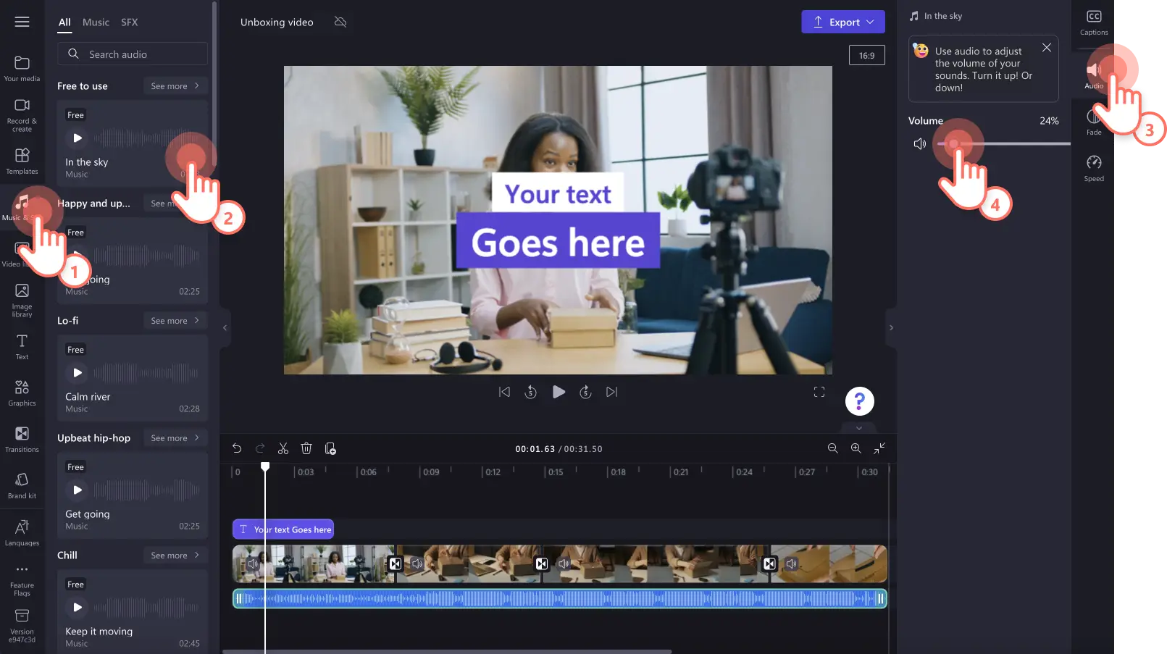Open the Transitions panel

(22, 440)
